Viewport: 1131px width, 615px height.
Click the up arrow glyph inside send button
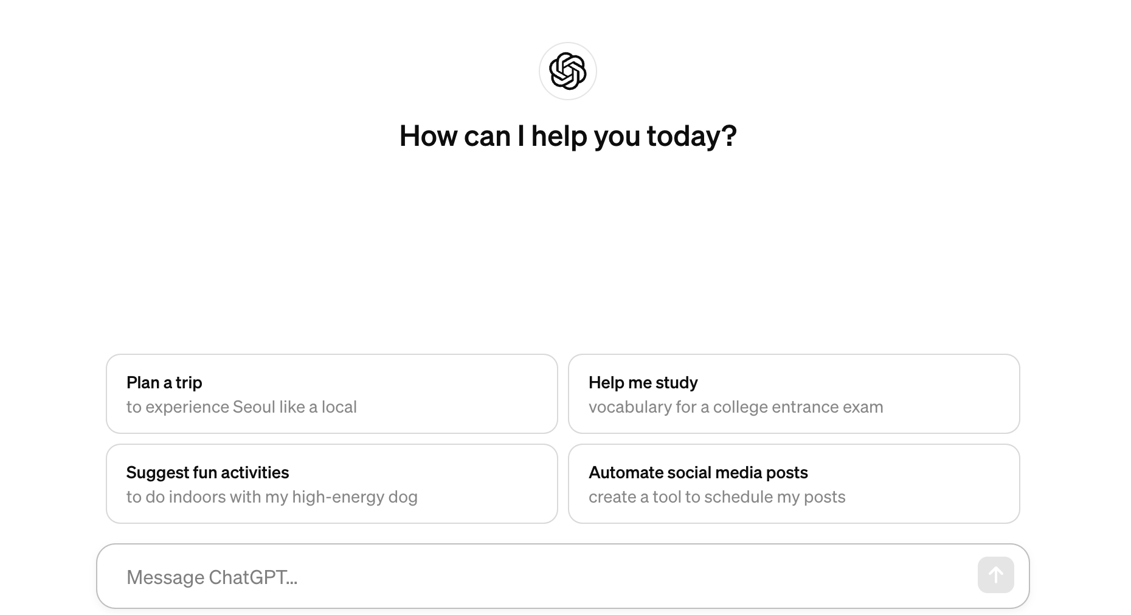995,575
